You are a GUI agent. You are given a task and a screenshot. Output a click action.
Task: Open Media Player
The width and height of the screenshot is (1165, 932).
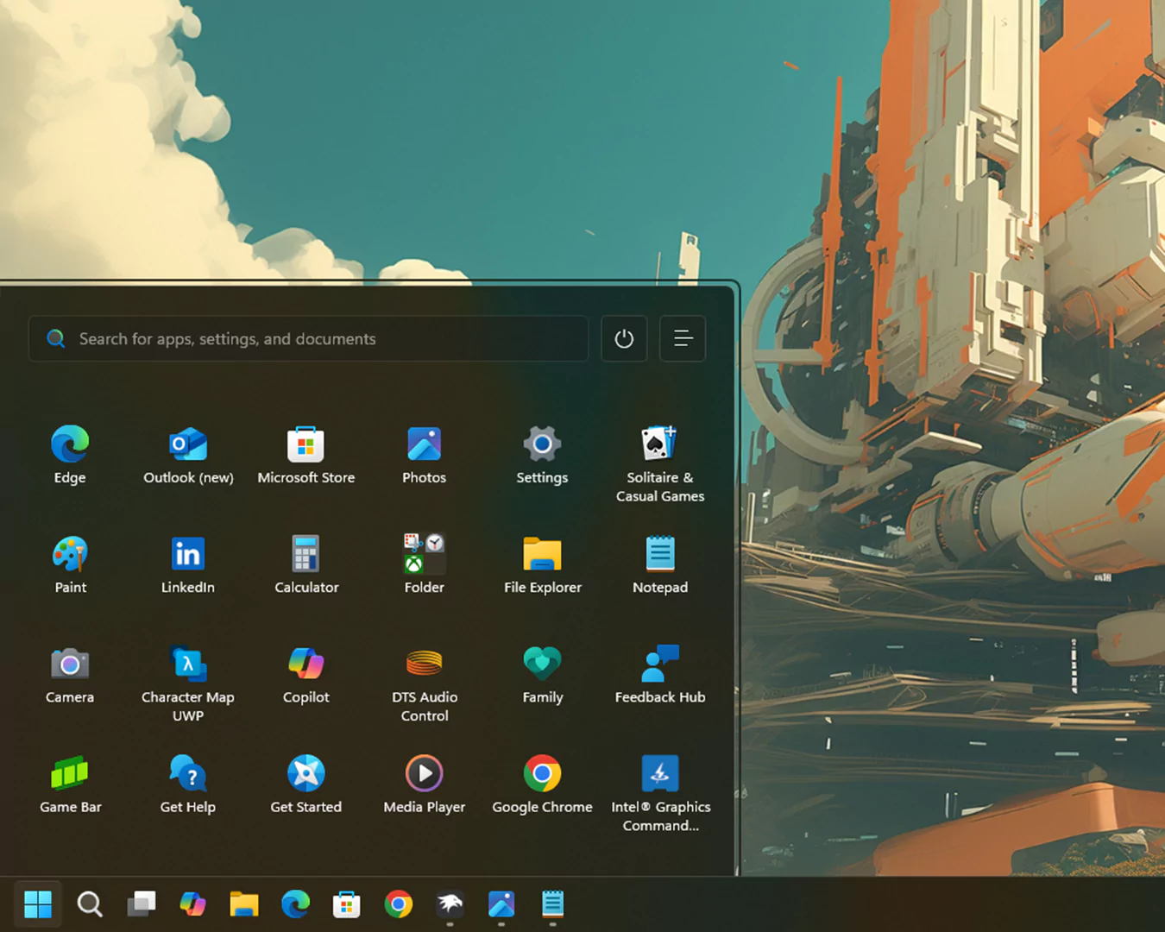424,784
